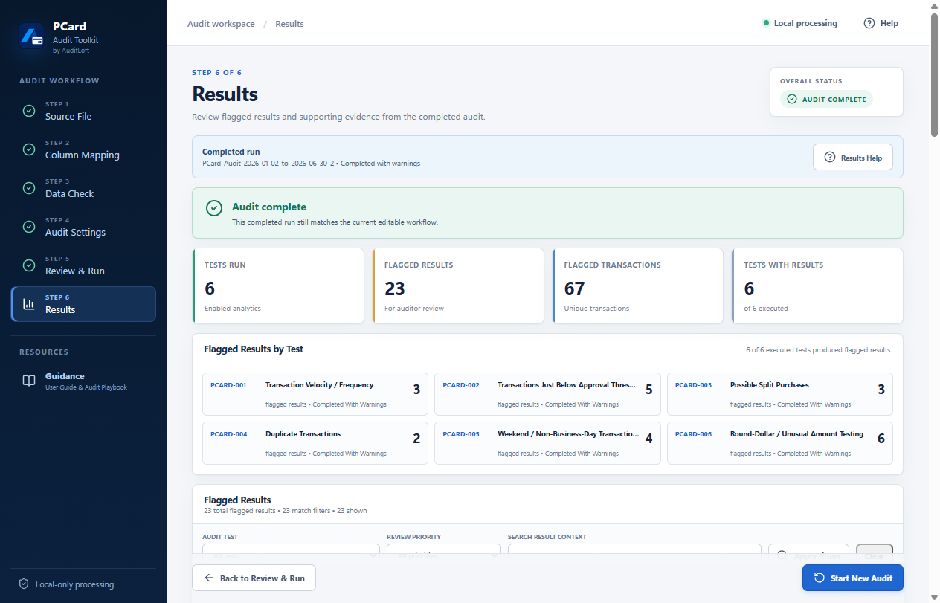The width and height of the screenshot is (940, 603).
Task: Open PCARD-005 Weekend / Non-Business-Day Transactions card
Action: 547,443
